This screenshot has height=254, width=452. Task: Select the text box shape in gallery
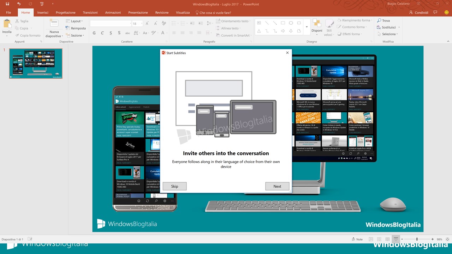[x=259, y=23]
